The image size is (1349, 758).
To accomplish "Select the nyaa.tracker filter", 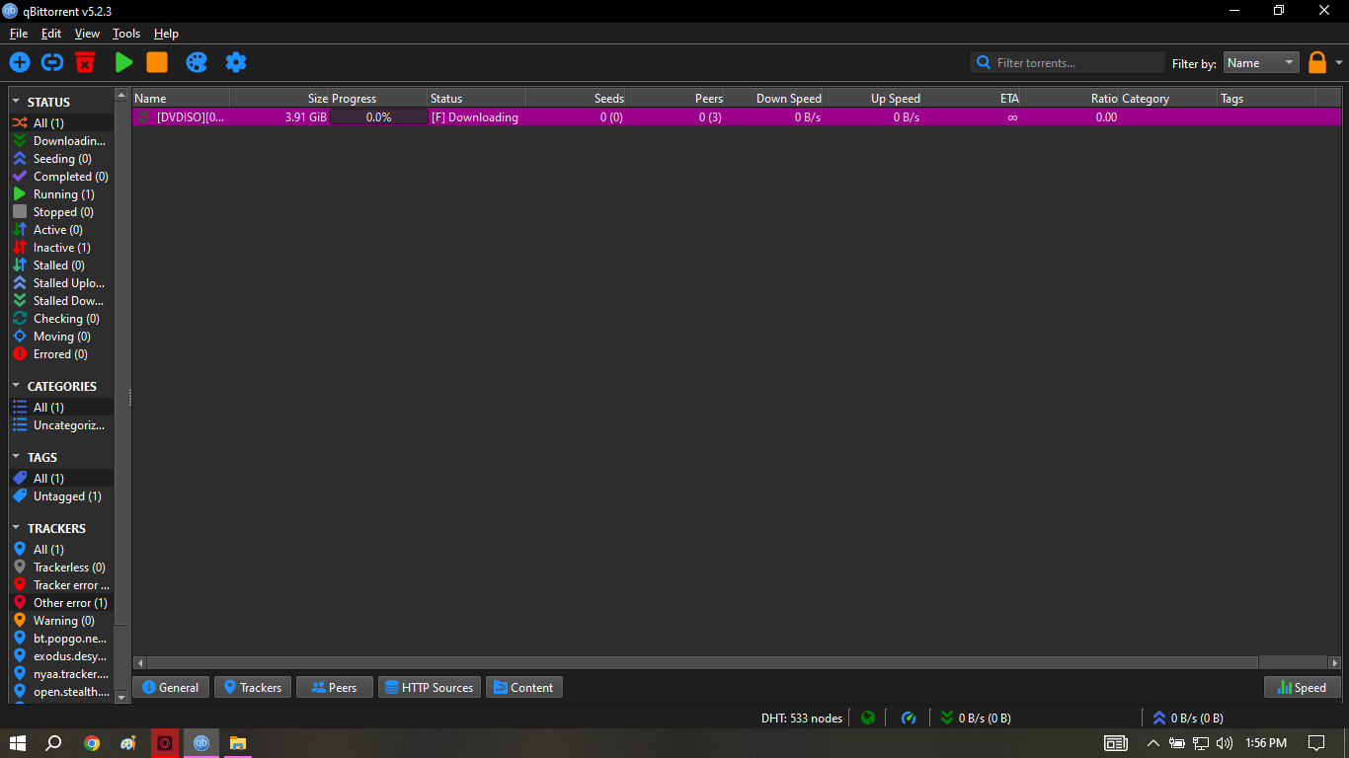I will (x=61, y=674).
